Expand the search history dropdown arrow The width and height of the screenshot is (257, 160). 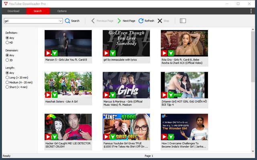point(61,21)
